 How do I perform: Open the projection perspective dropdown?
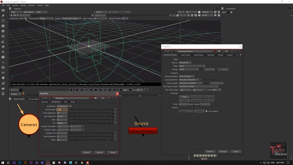64,106
